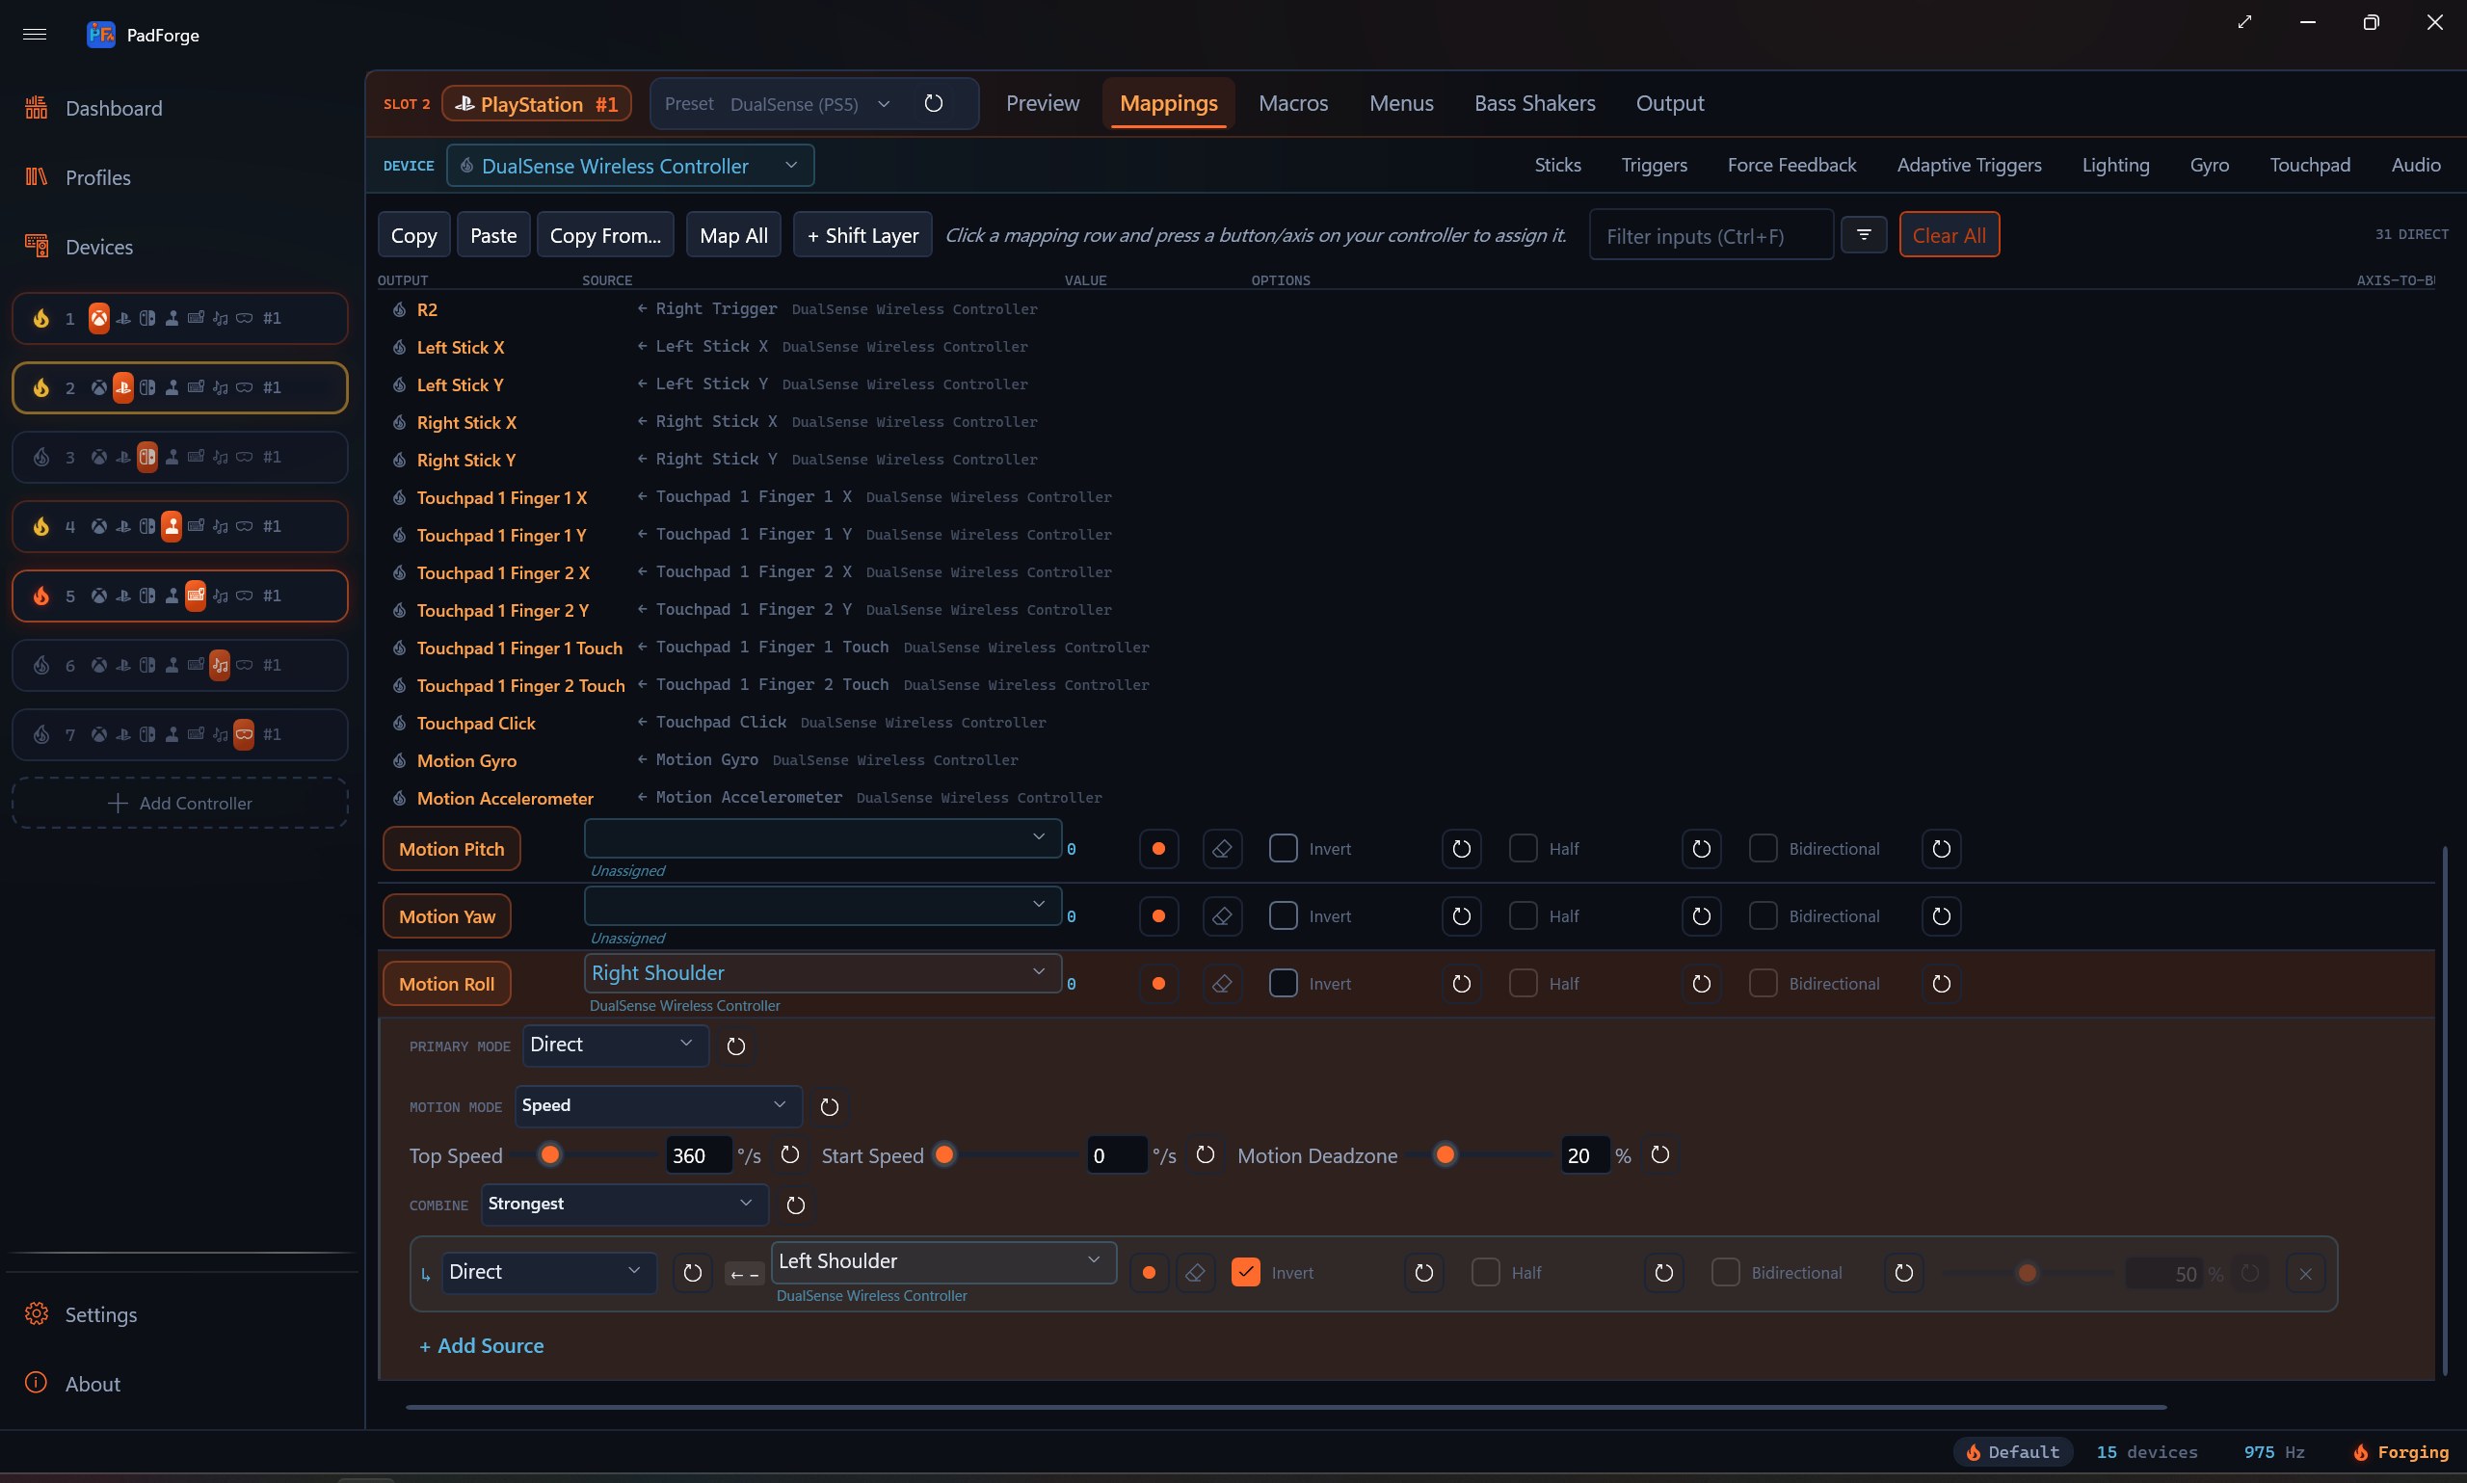
Task: Reset the Top Speed value
Action: (x=789, y=1155)
